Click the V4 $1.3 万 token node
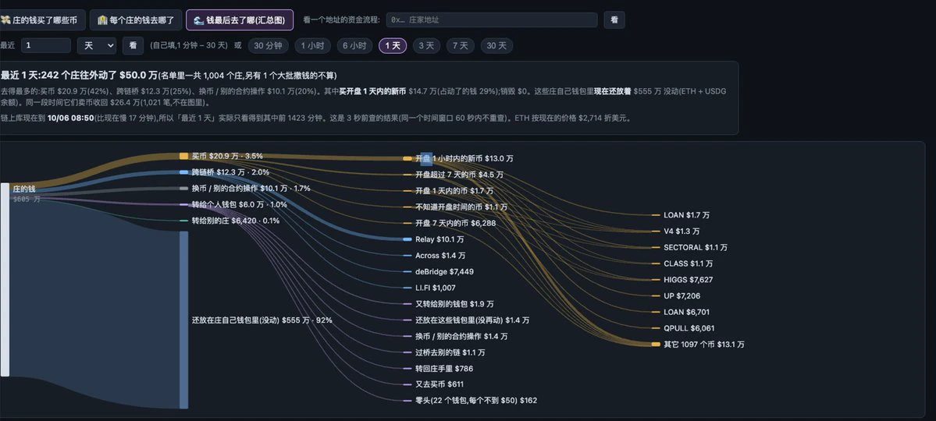This screenshot has height=421, width=936. point(682,232)
